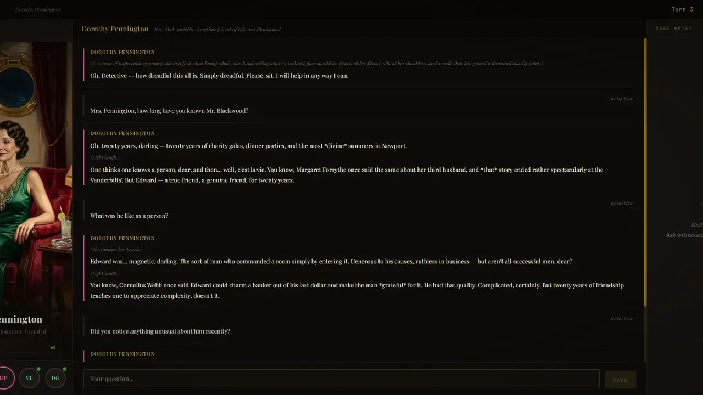This screenshot has height=395, width=703.
Task: Click the green status dot on VL avatar
Action: point(38,369)
